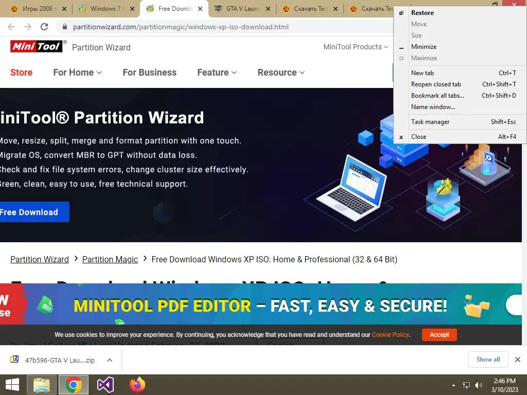Click the MiniTool logo
This screenshot has height=395, width=527.
tap(37, 46)
